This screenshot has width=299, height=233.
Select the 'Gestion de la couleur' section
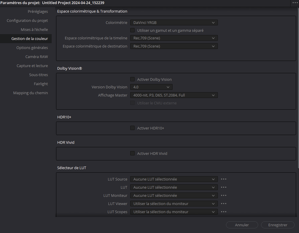click(x=26, y=39)
